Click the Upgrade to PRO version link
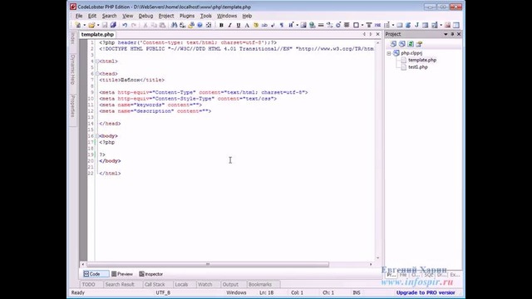Viewport: 532px width, 299px height. 426,292
